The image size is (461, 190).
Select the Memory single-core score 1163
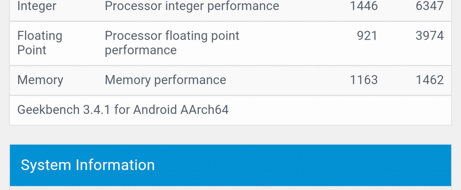pyautogui.click(x=364, y=80)
